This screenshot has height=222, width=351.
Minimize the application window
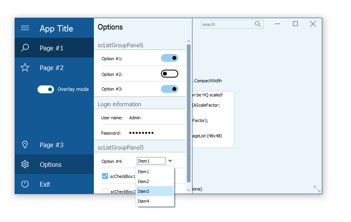pyautogui.click(x=277, y=24)
